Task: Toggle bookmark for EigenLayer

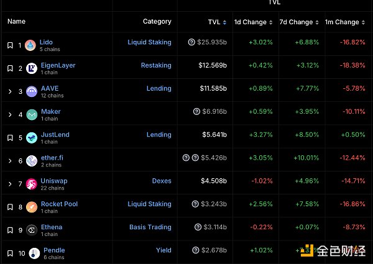Action: 10,68
